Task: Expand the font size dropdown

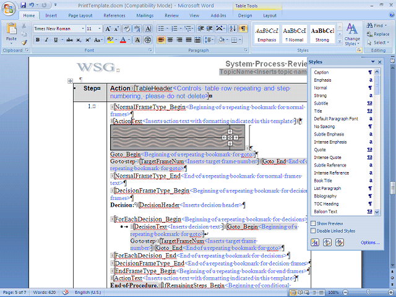Action: (99, 28)
